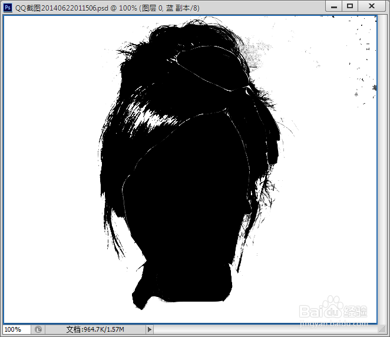
Task: Click the status bar preview icon
Action: tap(38, 329)
